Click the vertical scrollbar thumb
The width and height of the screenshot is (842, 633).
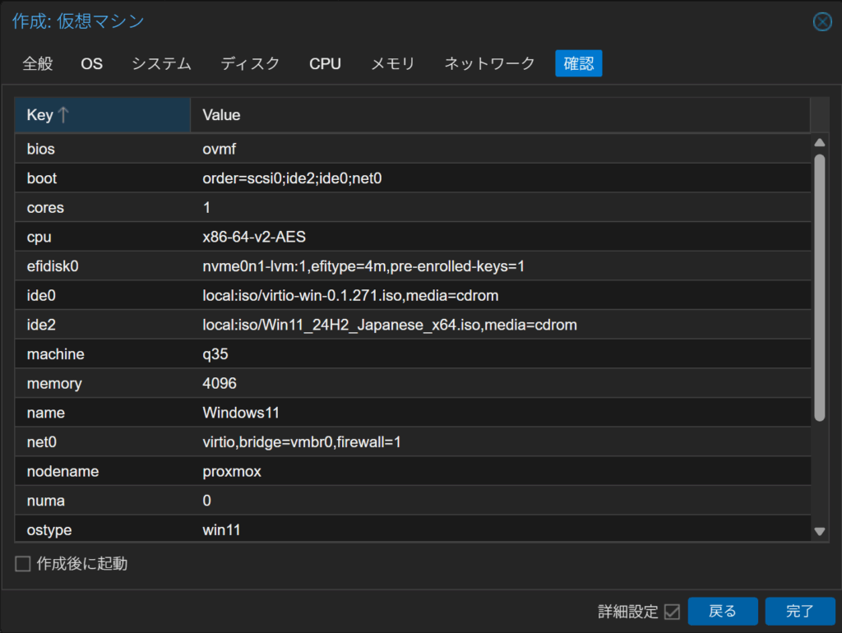pos(819,288)
